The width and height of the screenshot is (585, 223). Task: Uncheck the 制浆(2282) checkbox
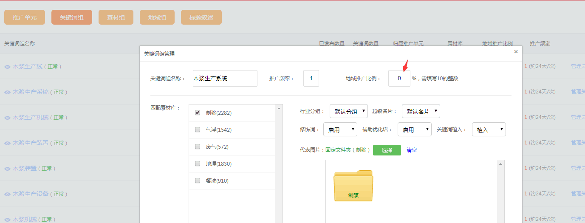[x=198, y=113]
